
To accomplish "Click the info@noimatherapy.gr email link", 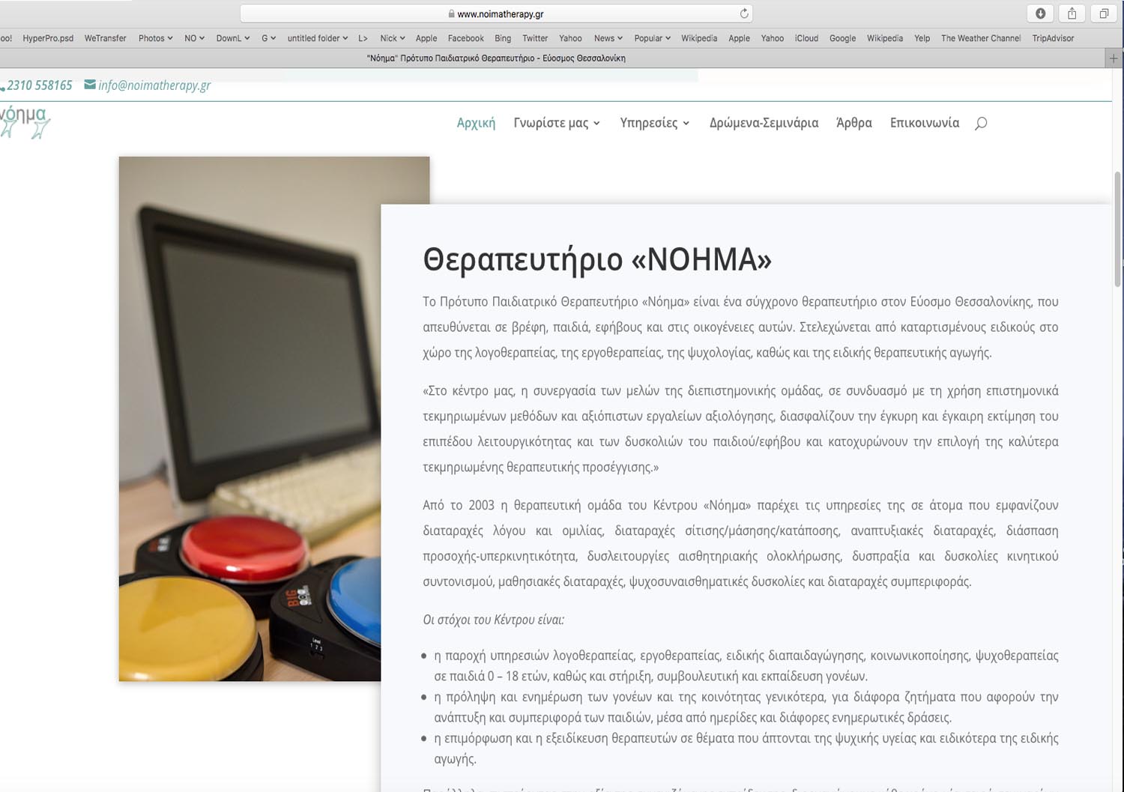I will (154, 85).
